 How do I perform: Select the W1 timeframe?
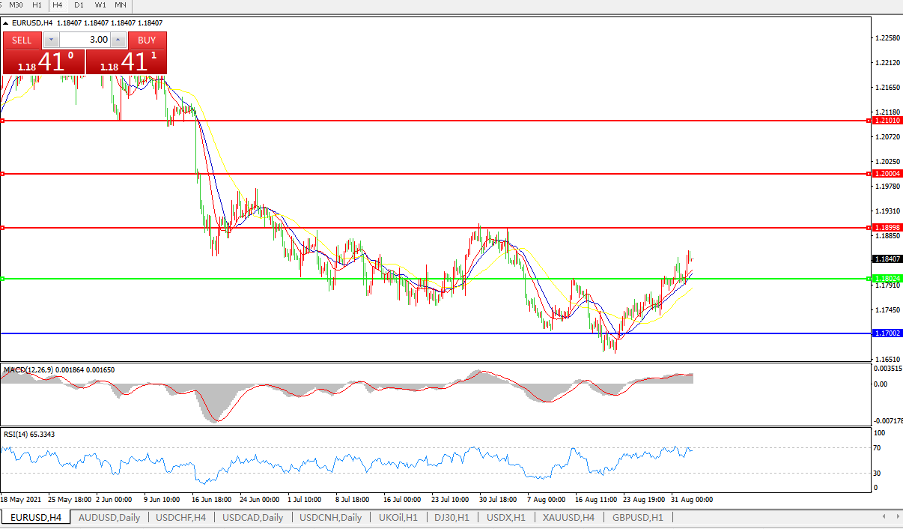(x=100, y=4)
